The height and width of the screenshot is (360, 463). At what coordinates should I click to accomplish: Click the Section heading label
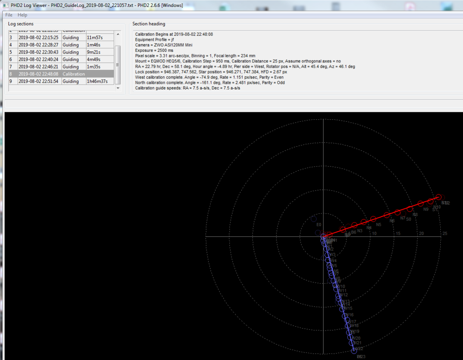point(149,24)
